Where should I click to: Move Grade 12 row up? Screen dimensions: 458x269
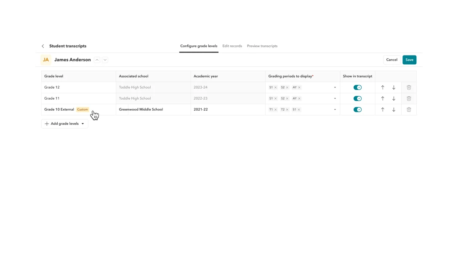pos(382,87)
